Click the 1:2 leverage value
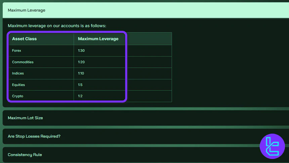The width and height of the screenshot is (289, 163). [x=80, y=96]
